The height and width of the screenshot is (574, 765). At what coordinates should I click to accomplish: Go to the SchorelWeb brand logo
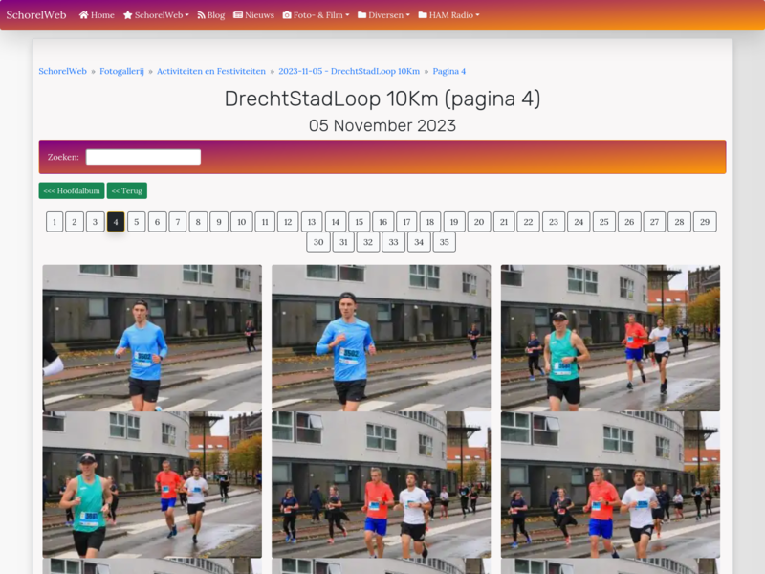[x=36, y=15]
